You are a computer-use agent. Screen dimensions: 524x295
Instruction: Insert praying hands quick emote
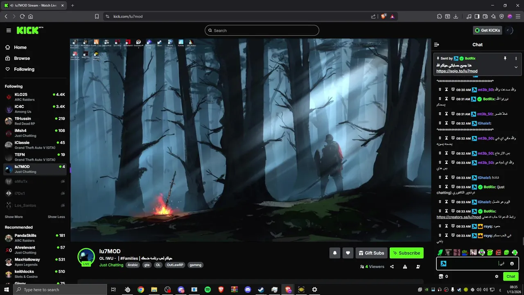coord(440,252)
